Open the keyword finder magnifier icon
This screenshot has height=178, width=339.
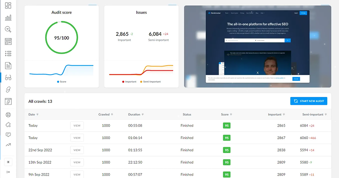coord(8,29)
